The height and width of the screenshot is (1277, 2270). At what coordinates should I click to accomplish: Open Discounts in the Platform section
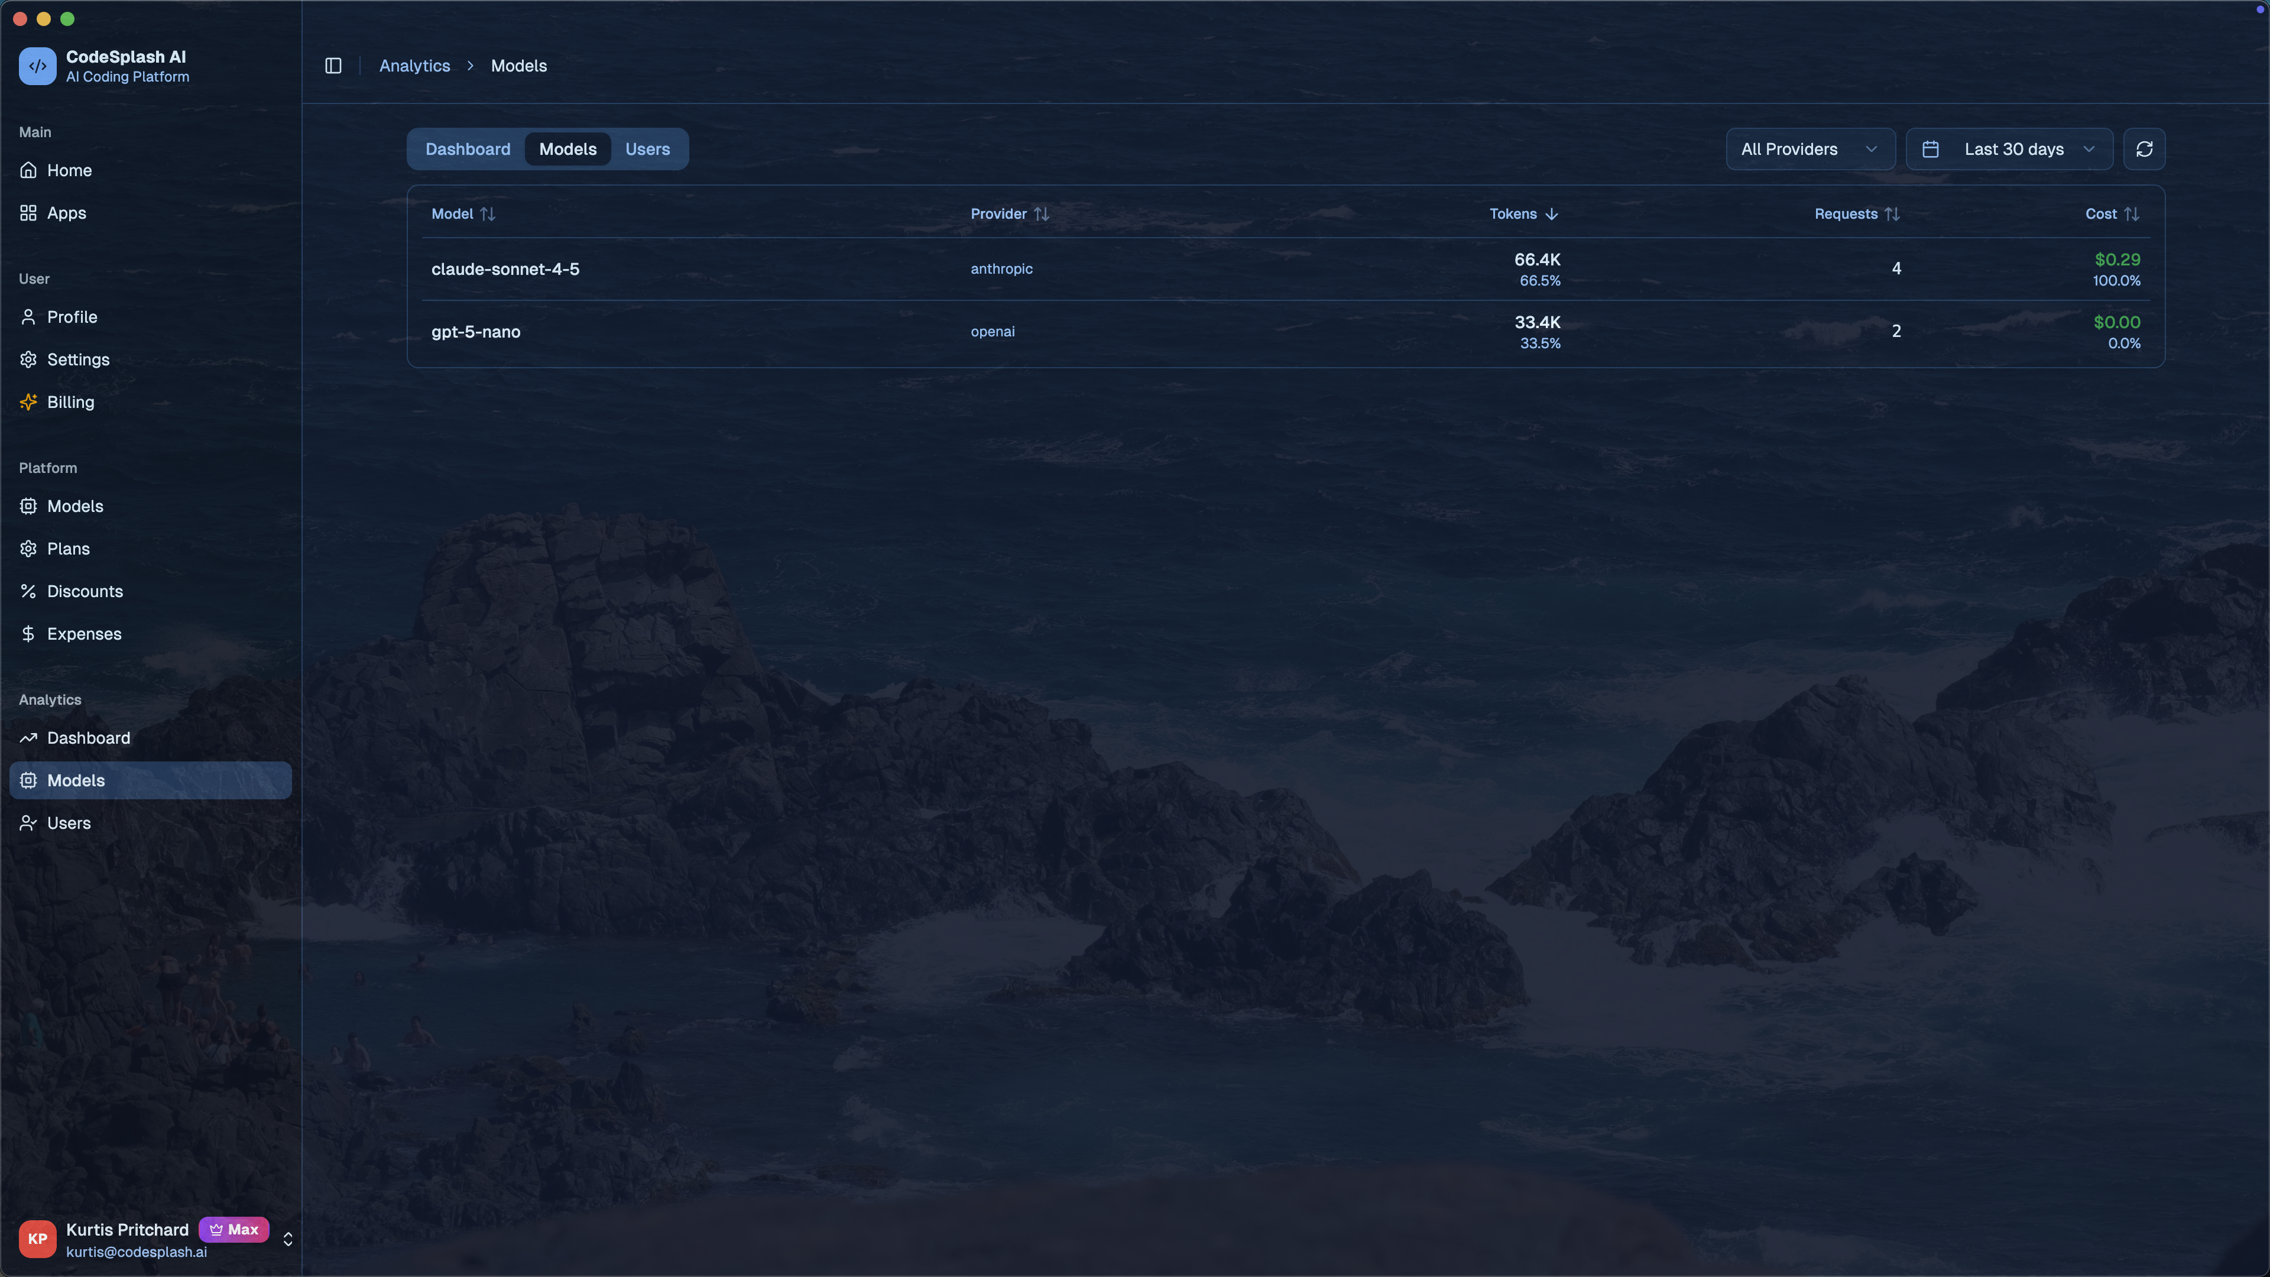click(x=85, y=591)
